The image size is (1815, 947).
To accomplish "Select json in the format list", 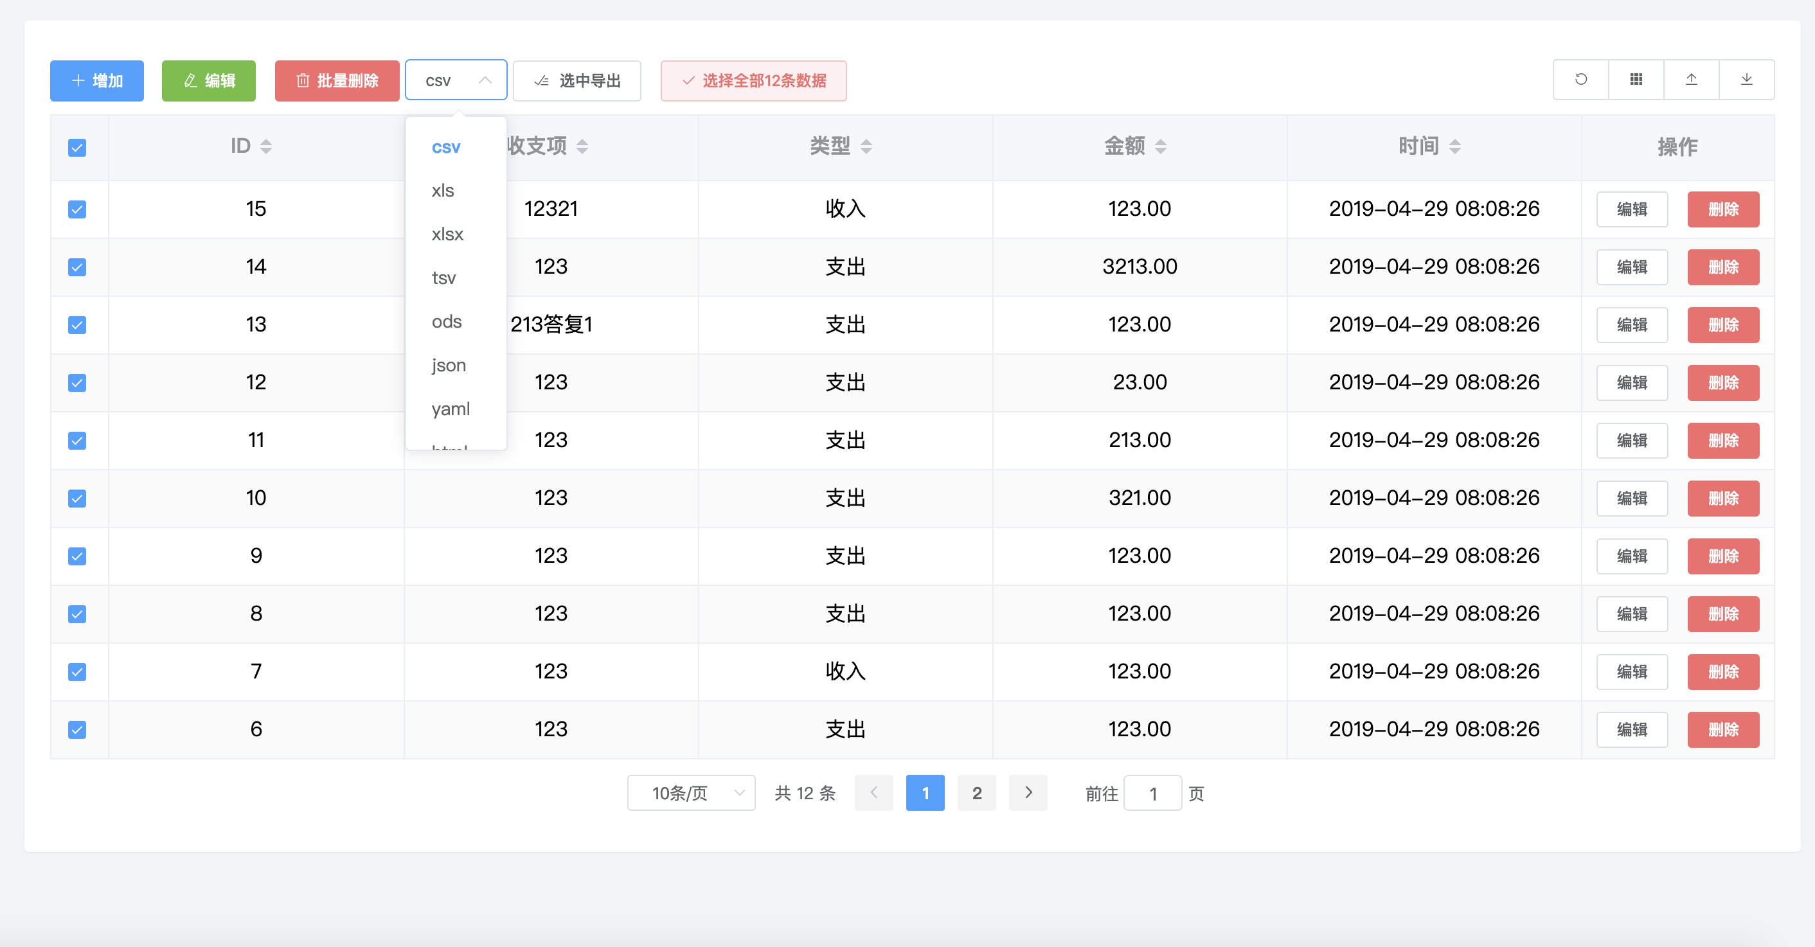I will 456,366.
